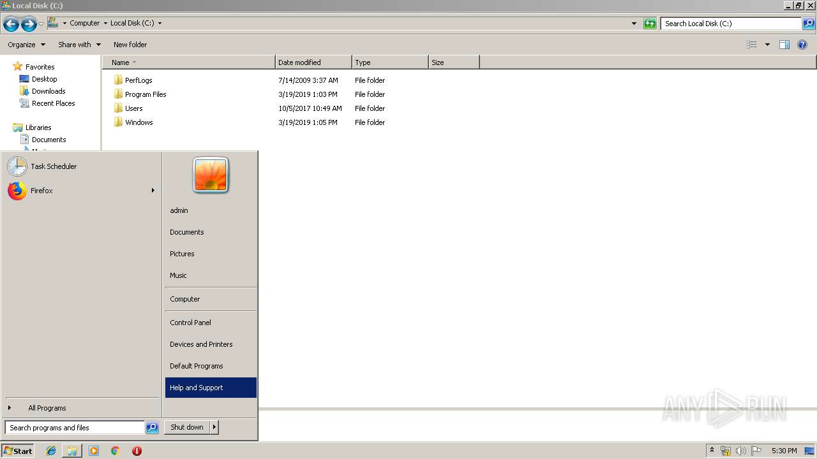Sort by Type column header
The width and height of the screenshot is (817, 459).
(390, 62)
